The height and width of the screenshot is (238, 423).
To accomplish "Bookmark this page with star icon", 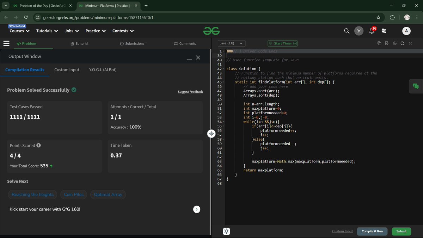I will (x=378, y=17).
